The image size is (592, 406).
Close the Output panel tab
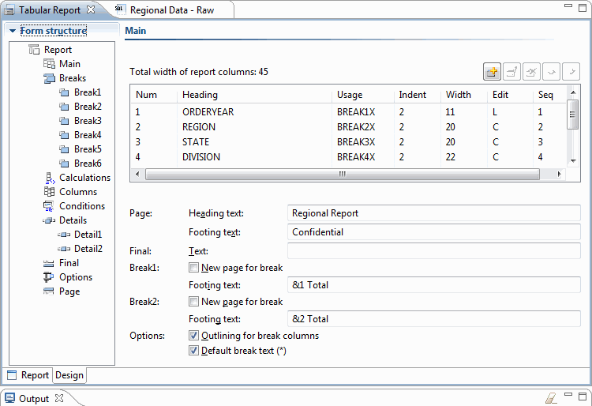[x=59, y=398]
